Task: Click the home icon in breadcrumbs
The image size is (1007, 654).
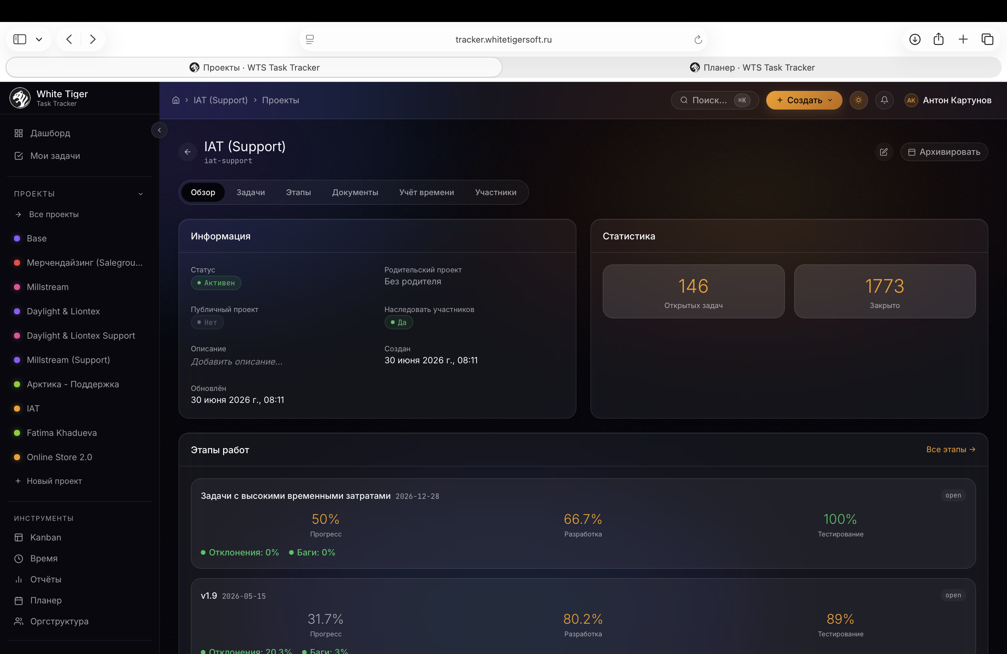Action: tap(175, 100)
